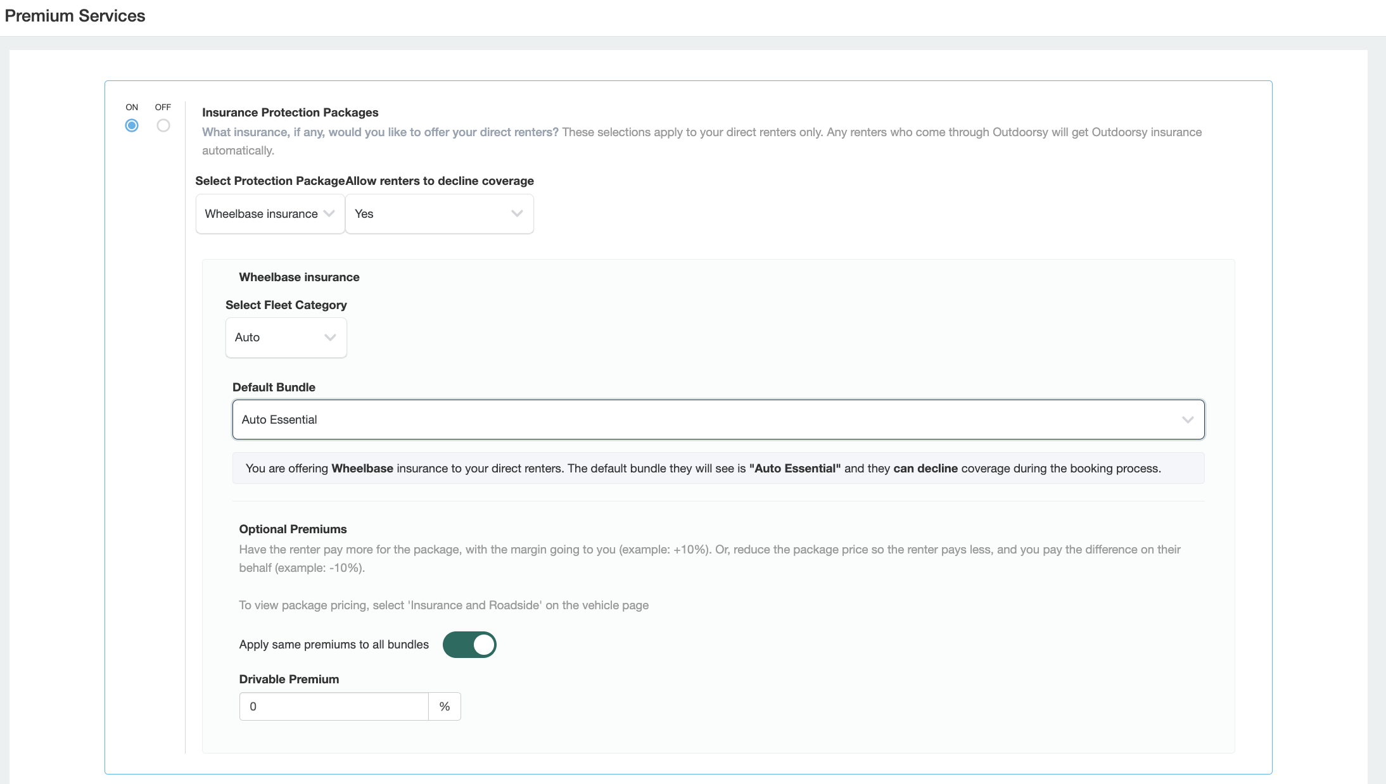Open the Allow renters to decline coverage dropdown
This screenshot has height=784, width=1386.
440,214
